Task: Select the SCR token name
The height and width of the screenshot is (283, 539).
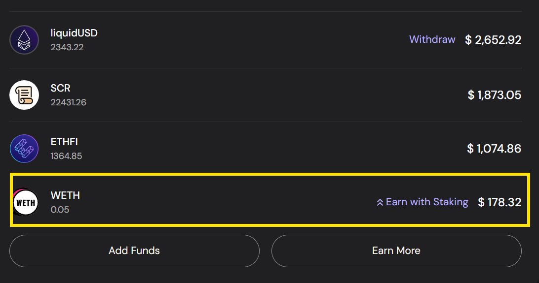Action: [x=61, y=88]
